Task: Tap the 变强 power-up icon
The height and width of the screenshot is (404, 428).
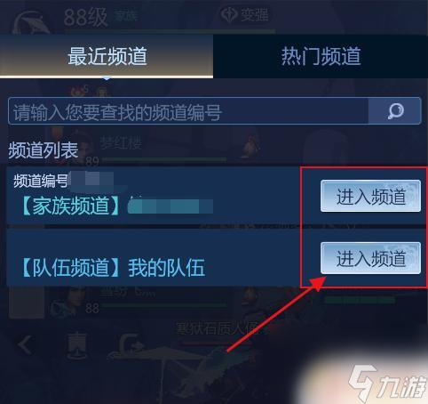Action: pos(229,14)
